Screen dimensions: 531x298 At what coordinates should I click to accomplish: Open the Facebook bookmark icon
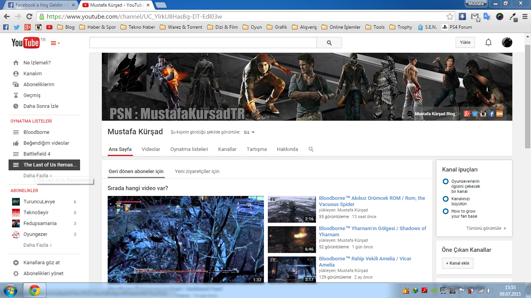pos(6,27)
